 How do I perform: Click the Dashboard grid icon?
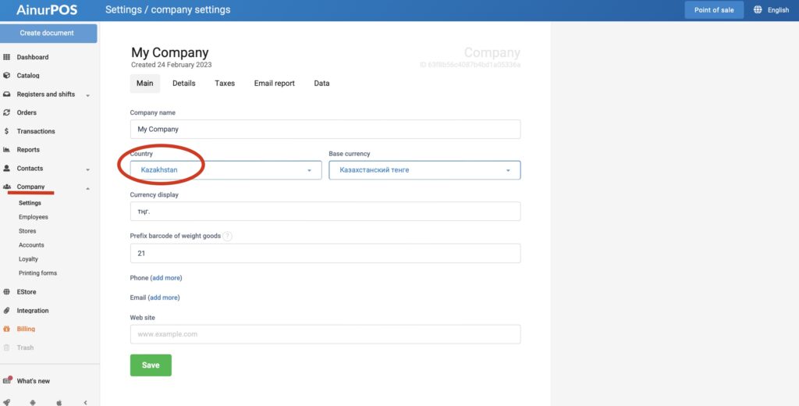coord(7,57)
